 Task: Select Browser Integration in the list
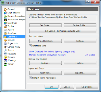tap(16, 16)
